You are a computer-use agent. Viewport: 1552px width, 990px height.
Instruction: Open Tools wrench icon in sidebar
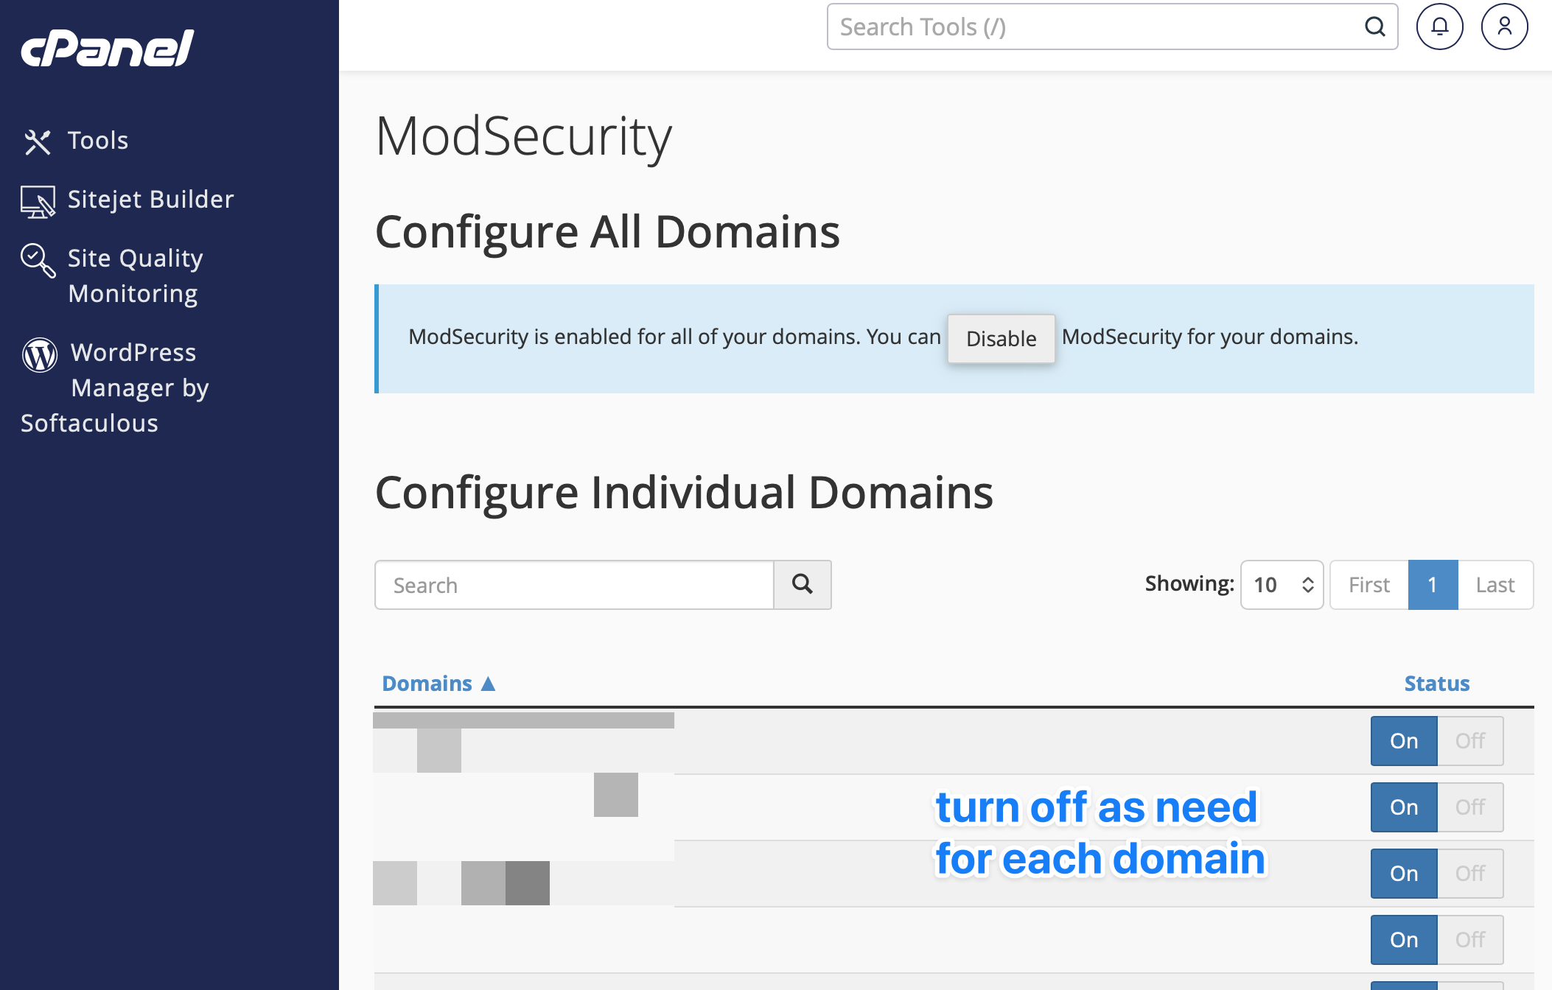coord(38,141)
